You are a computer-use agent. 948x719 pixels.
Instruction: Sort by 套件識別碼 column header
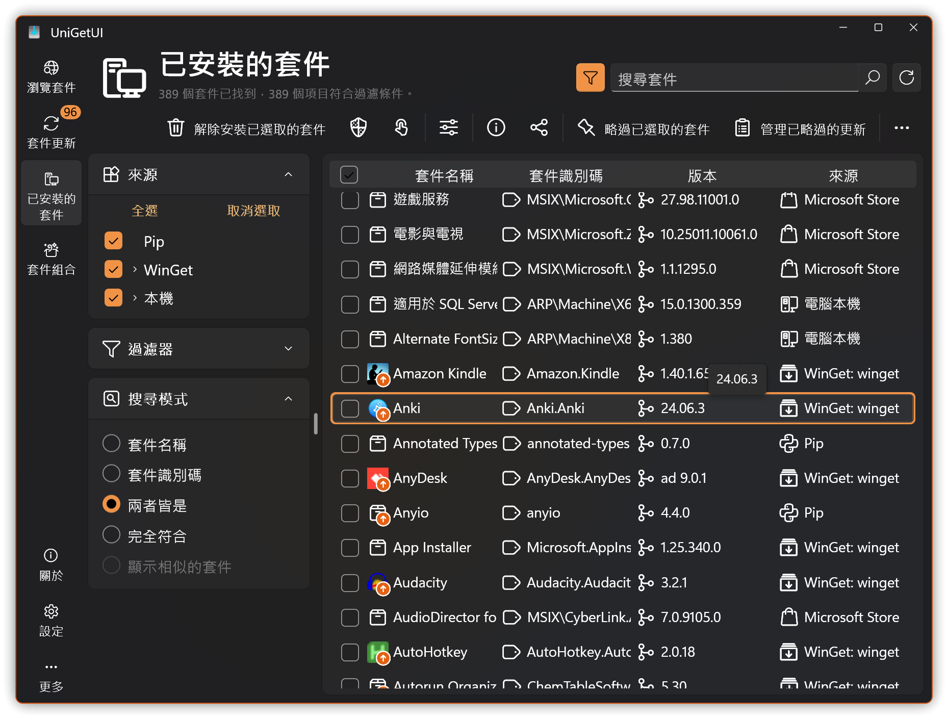[566, 176]
